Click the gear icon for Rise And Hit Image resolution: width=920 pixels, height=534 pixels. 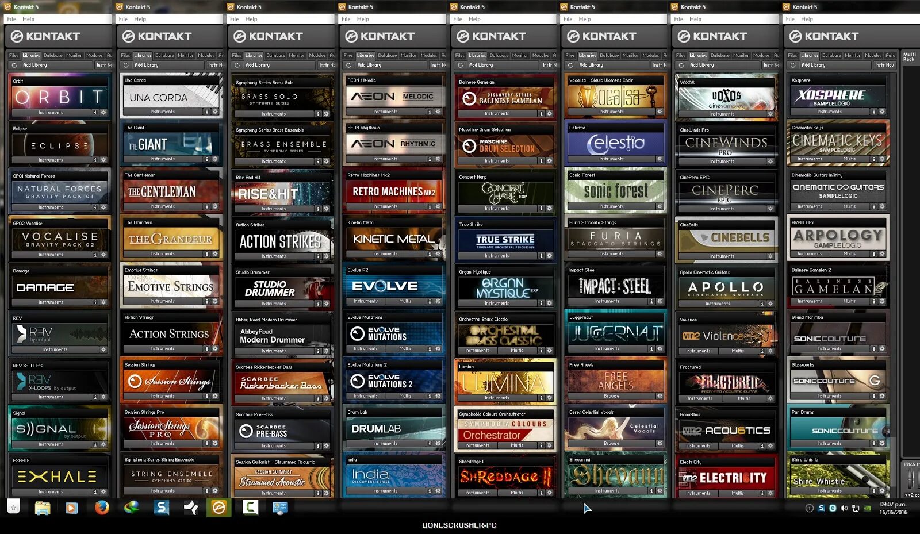pos(326,209)
